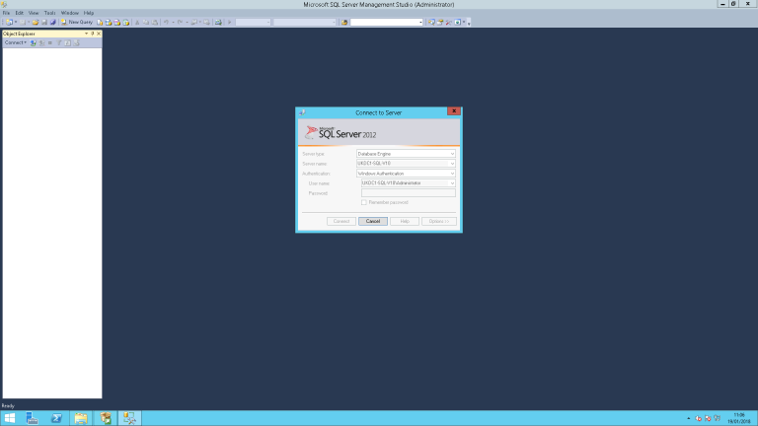Open the Window menu

(x=70, y=13)
